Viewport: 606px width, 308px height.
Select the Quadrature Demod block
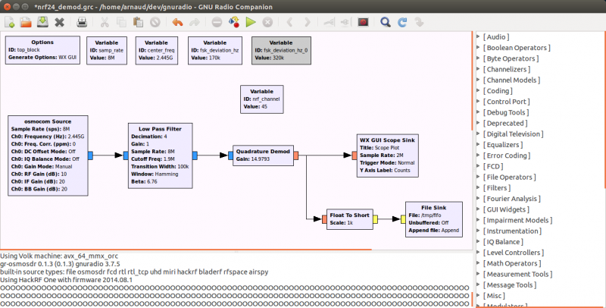coord(263,156)
